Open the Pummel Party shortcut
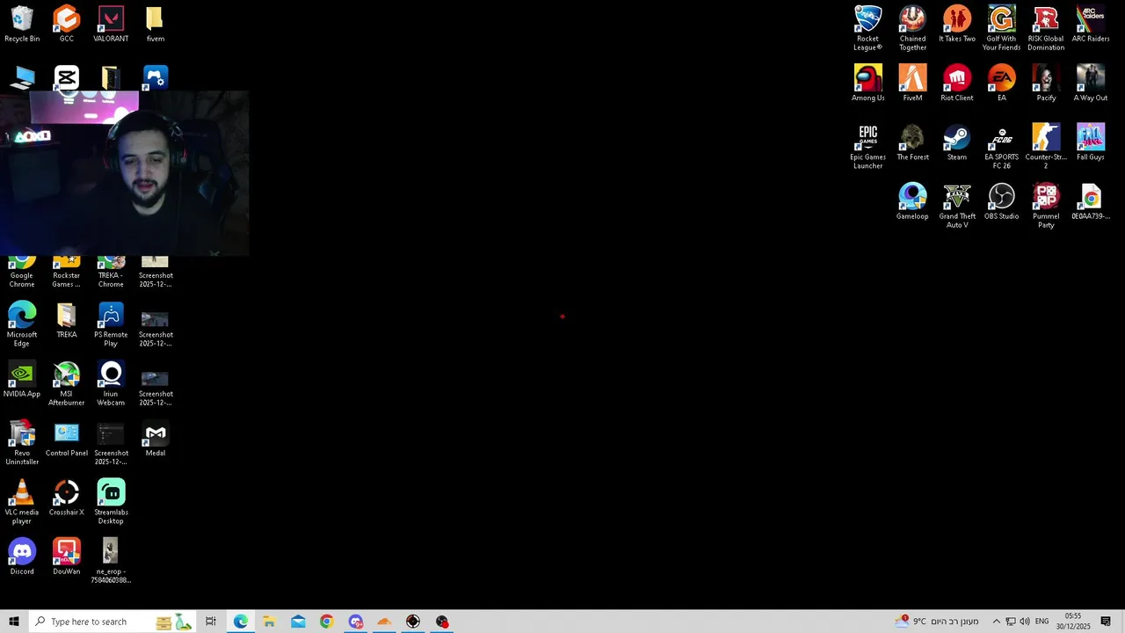The height and width of the screenshot is (633, 1125). 1046,206
